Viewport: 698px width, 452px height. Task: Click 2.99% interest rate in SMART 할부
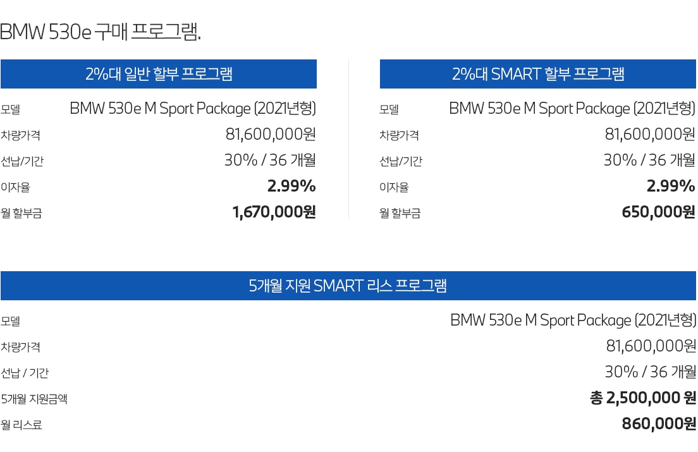(x=671, y=186)
